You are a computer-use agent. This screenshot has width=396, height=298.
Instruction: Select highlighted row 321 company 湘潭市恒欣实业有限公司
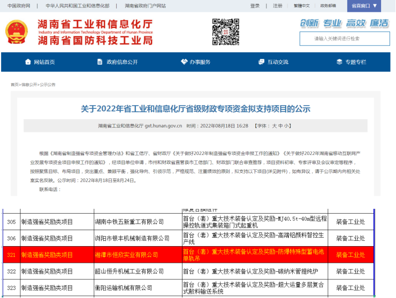126,255
